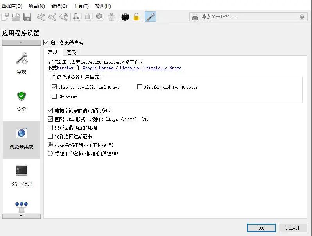Viewport: 312px width, 236px height.
Task: Click the Edit Entry key-with-pencil icon
Action: [52, 17]
